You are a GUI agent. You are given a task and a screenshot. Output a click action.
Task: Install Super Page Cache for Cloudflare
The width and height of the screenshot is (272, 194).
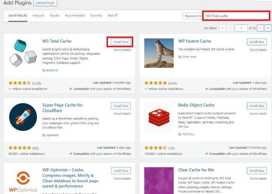(121, 106)
